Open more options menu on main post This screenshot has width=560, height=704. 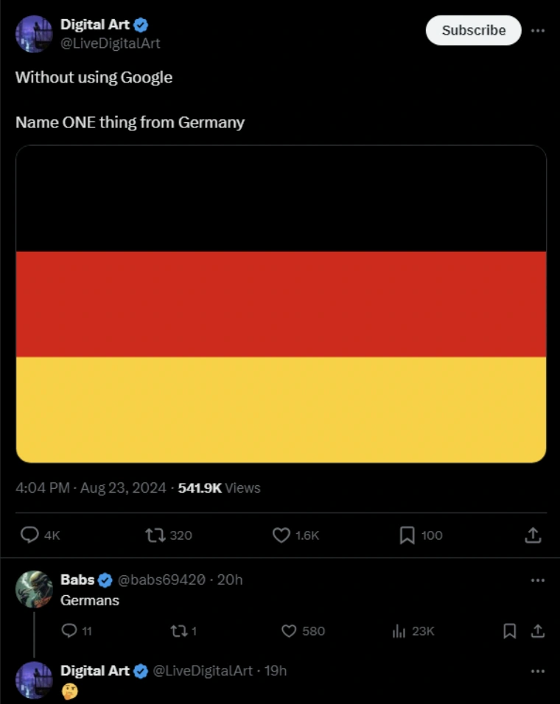[x=538, y=30]
